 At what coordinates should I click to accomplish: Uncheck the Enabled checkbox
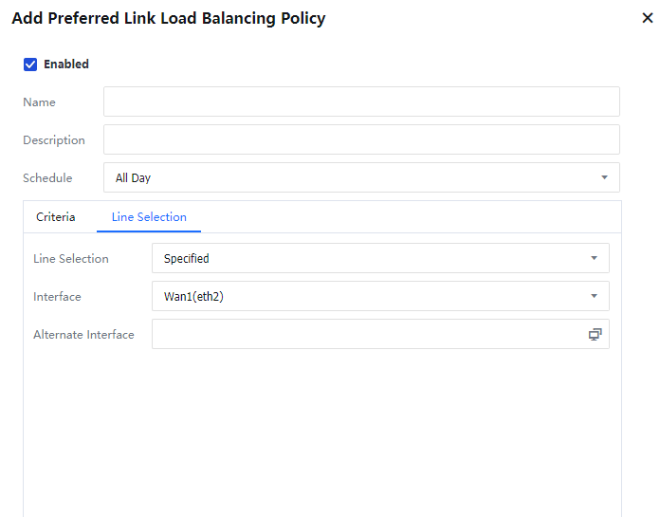tap(30, 65)
